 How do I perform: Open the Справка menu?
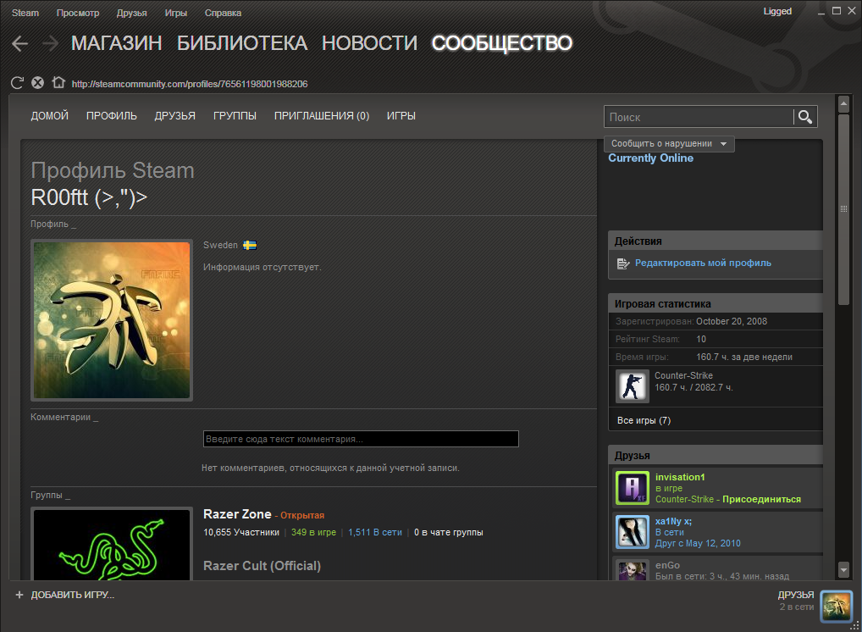pyautogui.click(x=223, y=13)
